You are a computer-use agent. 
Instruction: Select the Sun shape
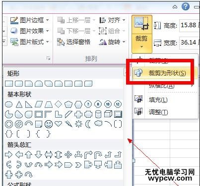78,124
